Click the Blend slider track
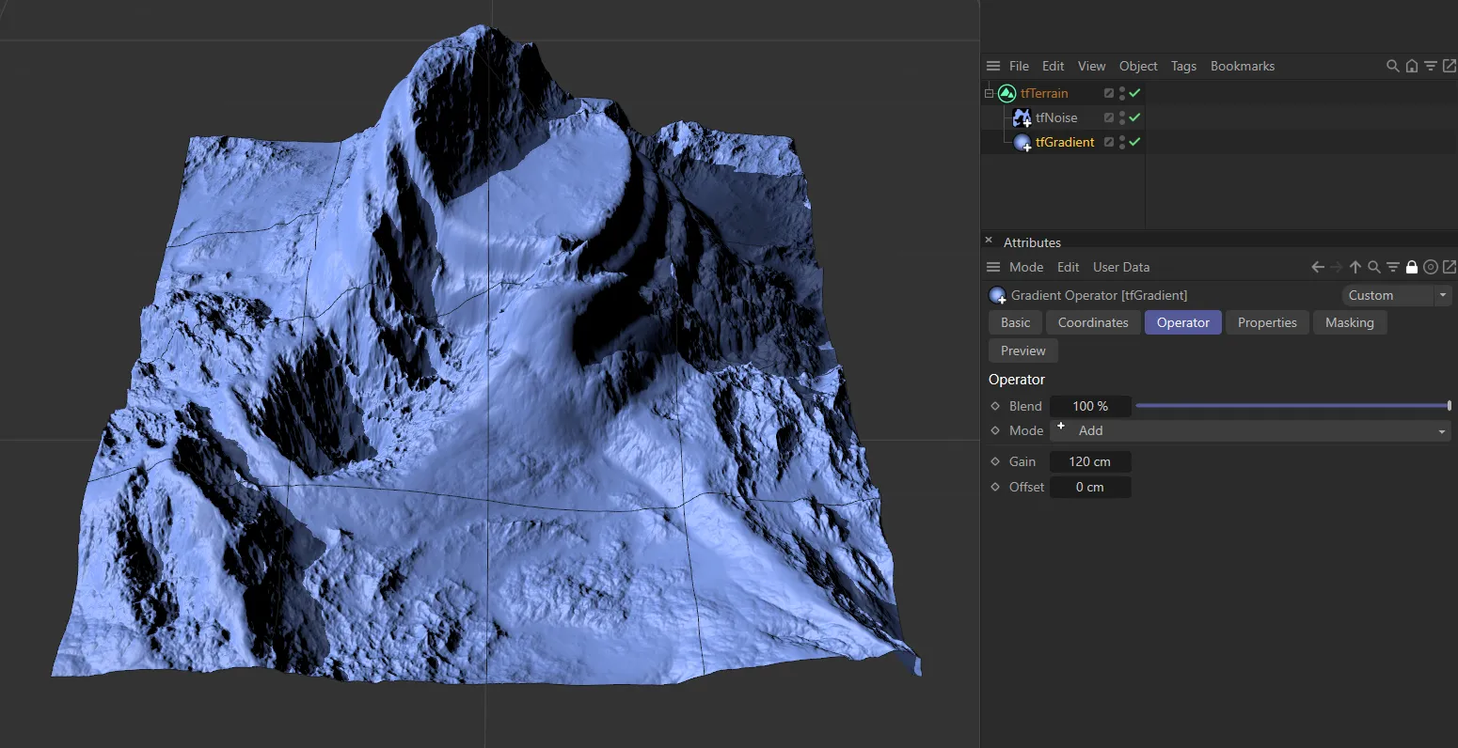 [1292, 406]
